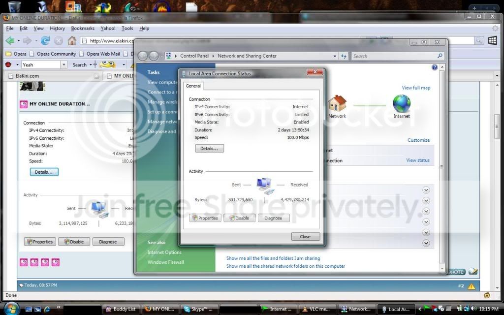Click Close button in the status dialog

point(305,237)
